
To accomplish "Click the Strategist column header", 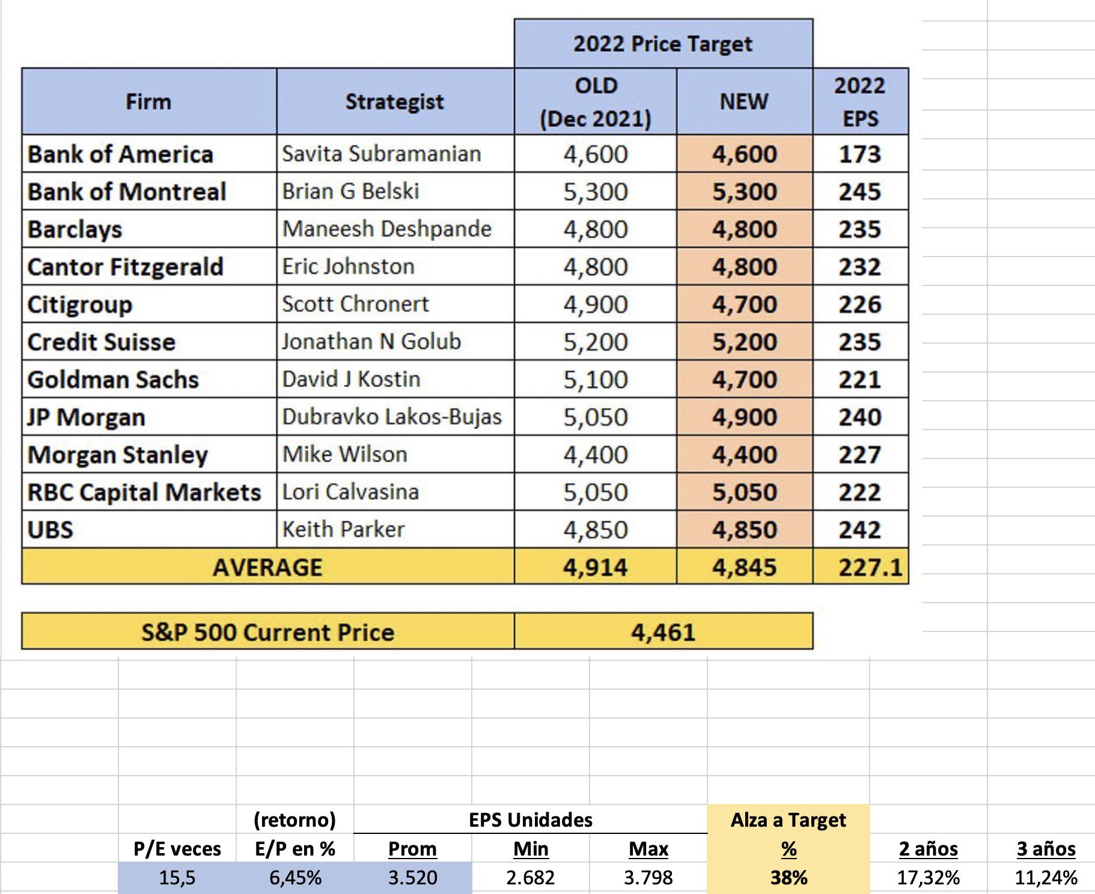I will pos(395,101).
